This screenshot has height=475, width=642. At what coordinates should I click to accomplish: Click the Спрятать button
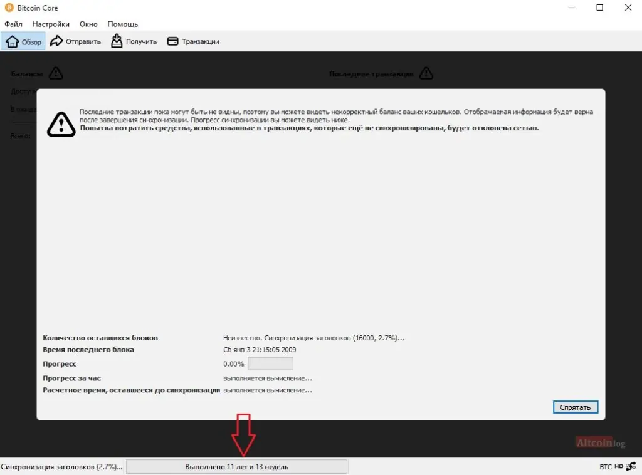point(576,407)
